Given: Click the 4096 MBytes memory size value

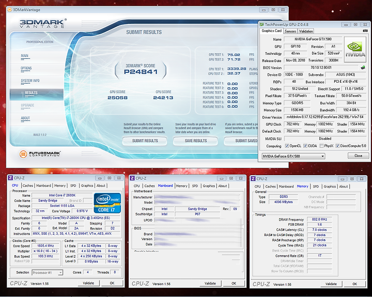Looking at the screenshot, I should 283,202.
